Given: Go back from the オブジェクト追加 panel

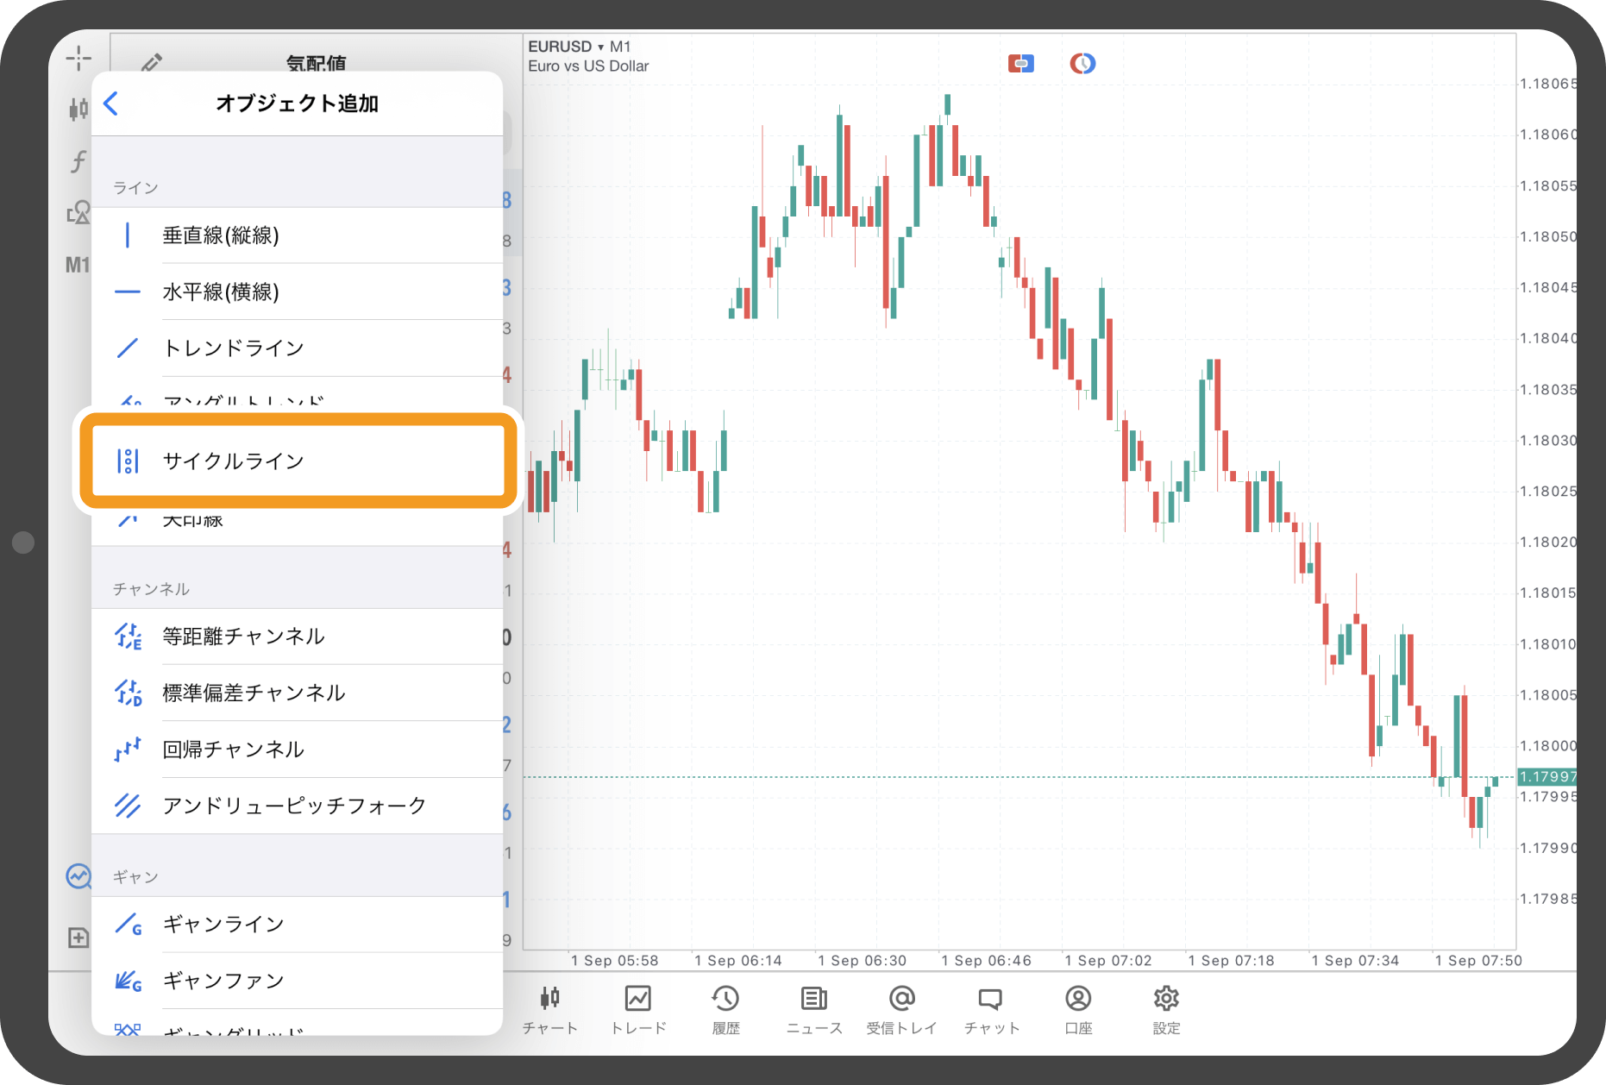Looking at the screenshot, I should pos(110,103).
